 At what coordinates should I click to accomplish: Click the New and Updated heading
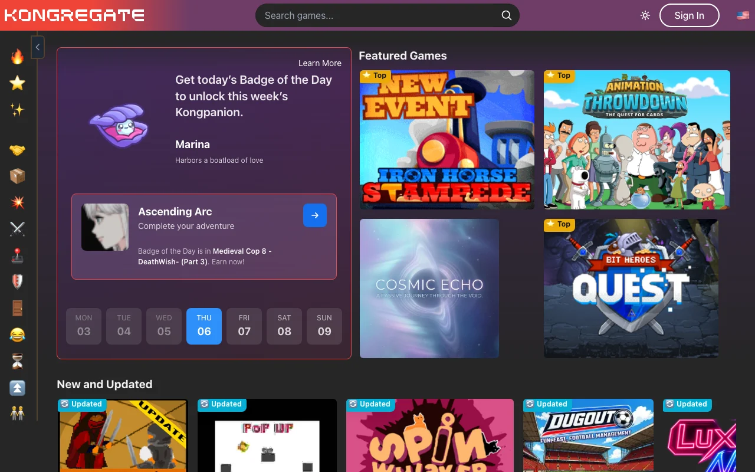pyautogui.click(x=104, y=384)
